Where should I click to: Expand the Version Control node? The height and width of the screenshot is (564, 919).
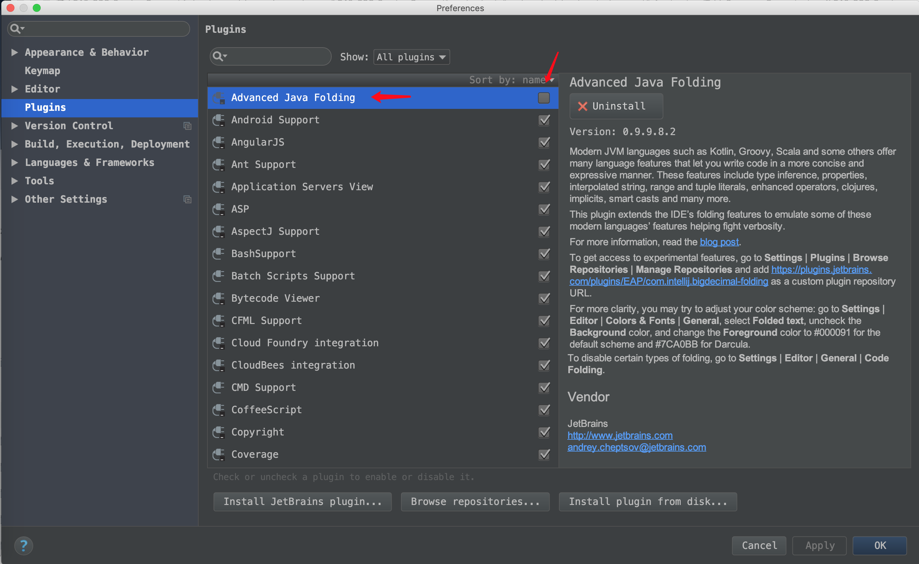(x=14, y=126)
